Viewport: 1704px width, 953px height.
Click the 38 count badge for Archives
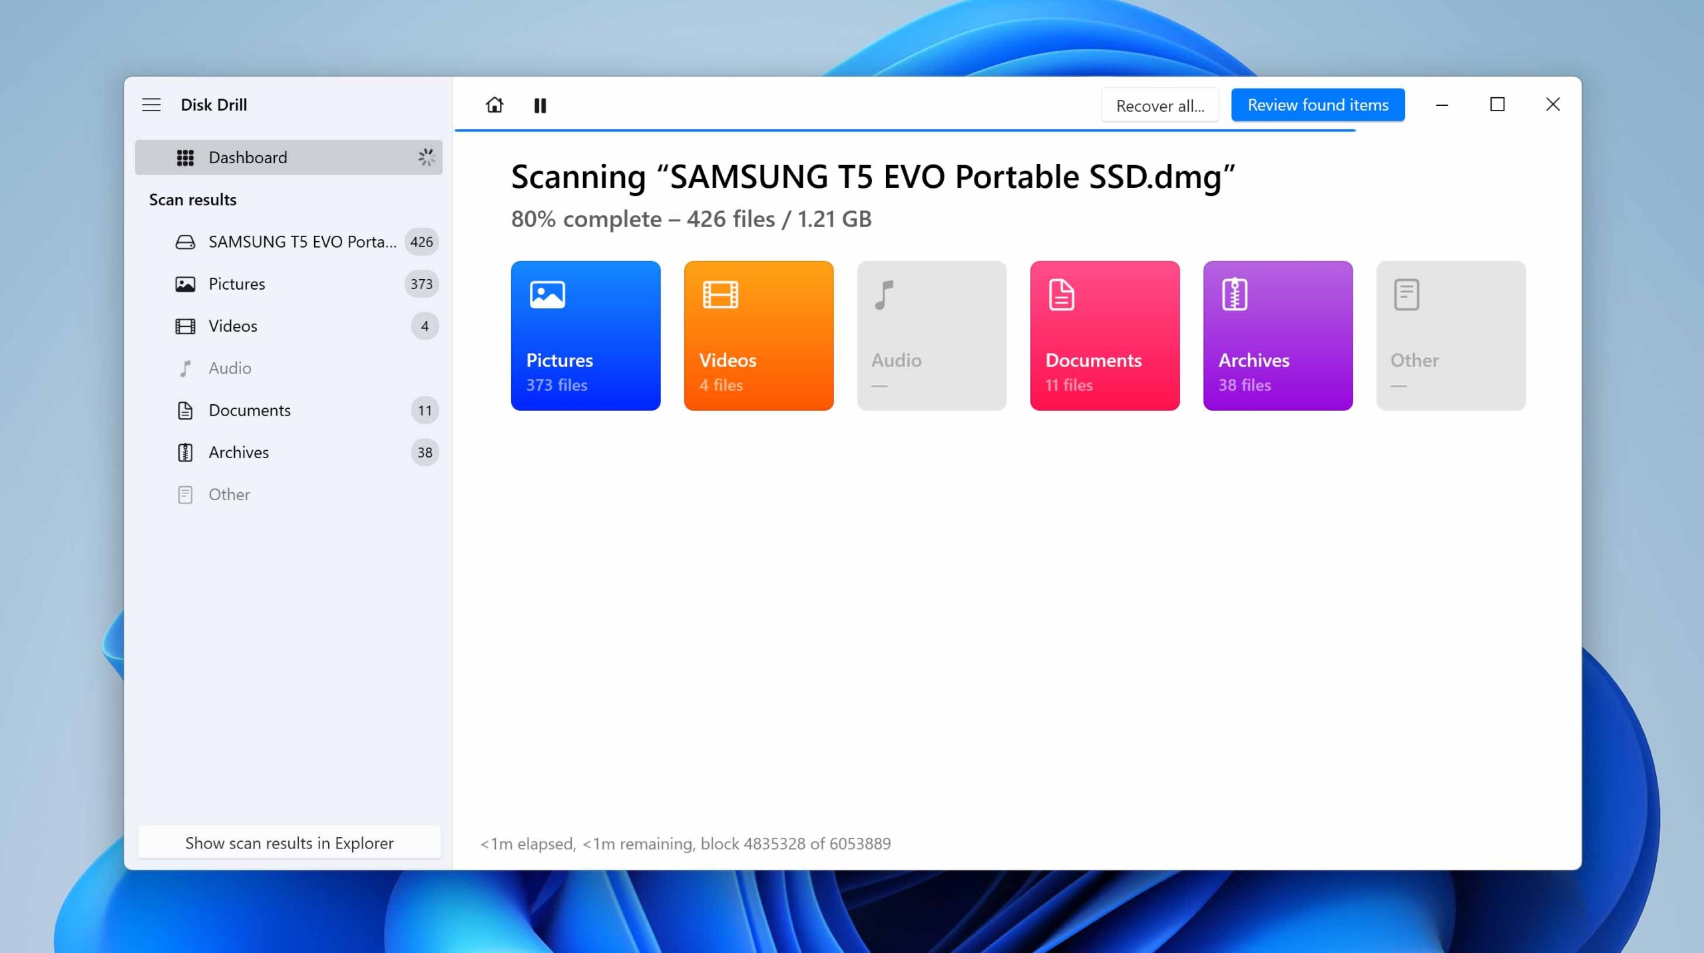click(425, 452)
